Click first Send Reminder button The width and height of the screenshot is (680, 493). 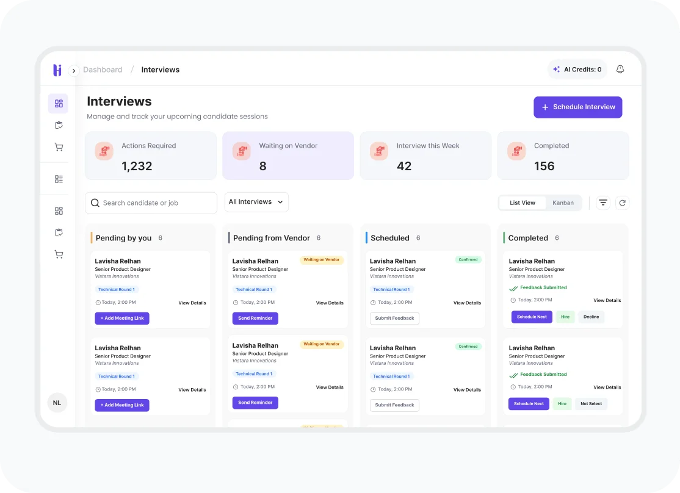coord(255,318)
